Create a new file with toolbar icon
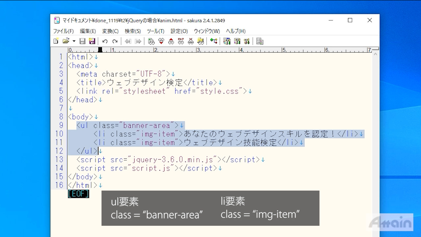Screen dimensions: 421x237 [x=56, y=41]
